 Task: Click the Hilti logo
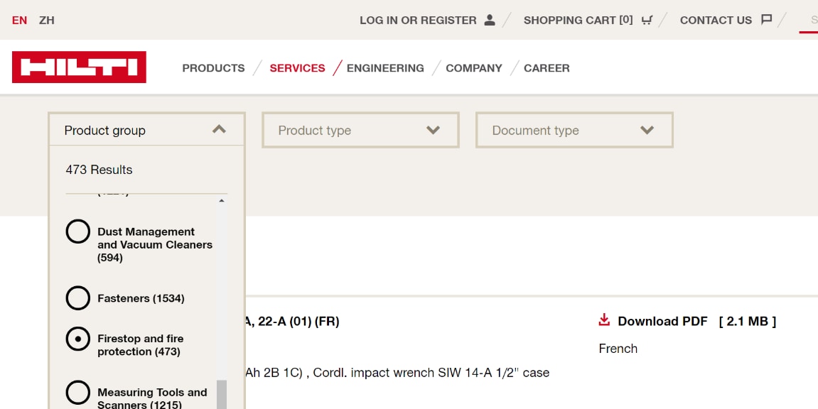tap(79, 67)
